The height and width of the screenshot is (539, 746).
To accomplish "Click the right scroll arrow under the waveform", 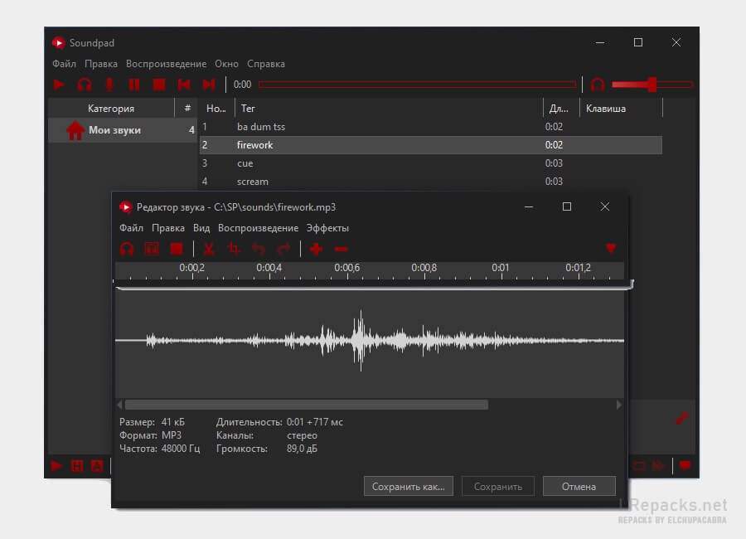I will pos(618,405).
